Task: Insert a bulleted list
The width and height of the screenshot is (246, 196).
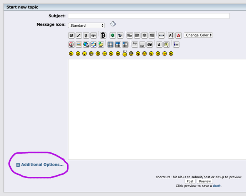Action: click(x=176, y=44)
